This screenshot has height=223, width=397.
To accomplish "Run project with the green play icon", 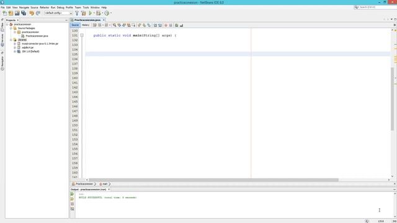I will [90, 13].
